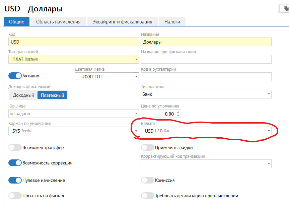Disable the Активно toggle
The width and height of the screenshot is (289, 211).
15,76
